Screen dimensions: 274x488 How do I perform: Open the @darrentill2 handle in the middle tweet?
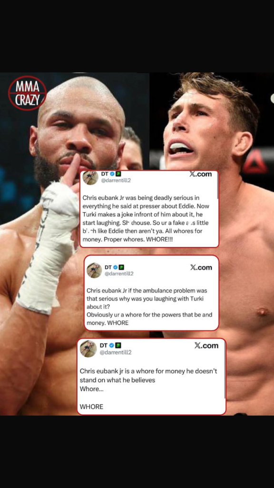tap(119, 274)
